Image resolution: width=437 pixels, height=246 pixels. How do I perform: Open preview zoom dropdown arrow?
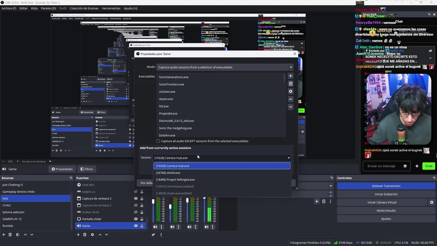(50, 161)
